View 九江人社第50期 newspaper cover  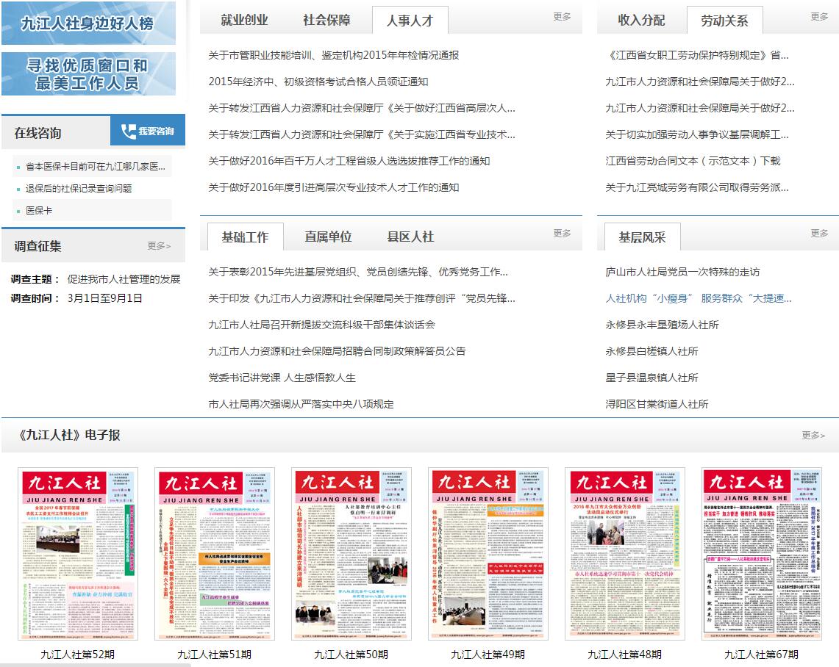coord(351,554)
